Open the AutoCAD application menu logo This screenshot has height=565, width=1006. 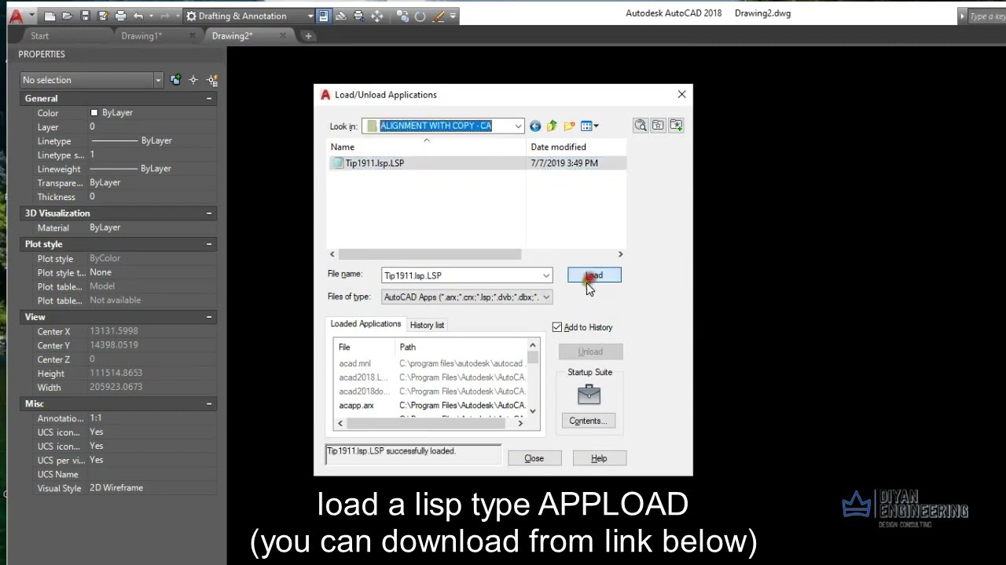click(16, 16)
